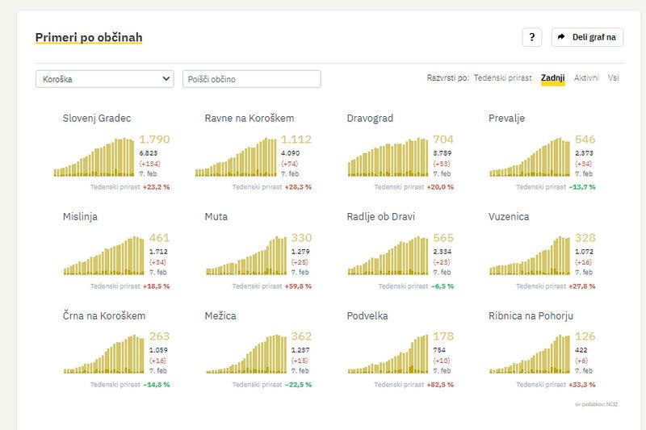Open the Koroška region dropdown

105,79
